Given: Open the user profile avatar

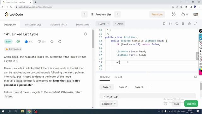Looking at the screenshot, I should coord(196,14).
